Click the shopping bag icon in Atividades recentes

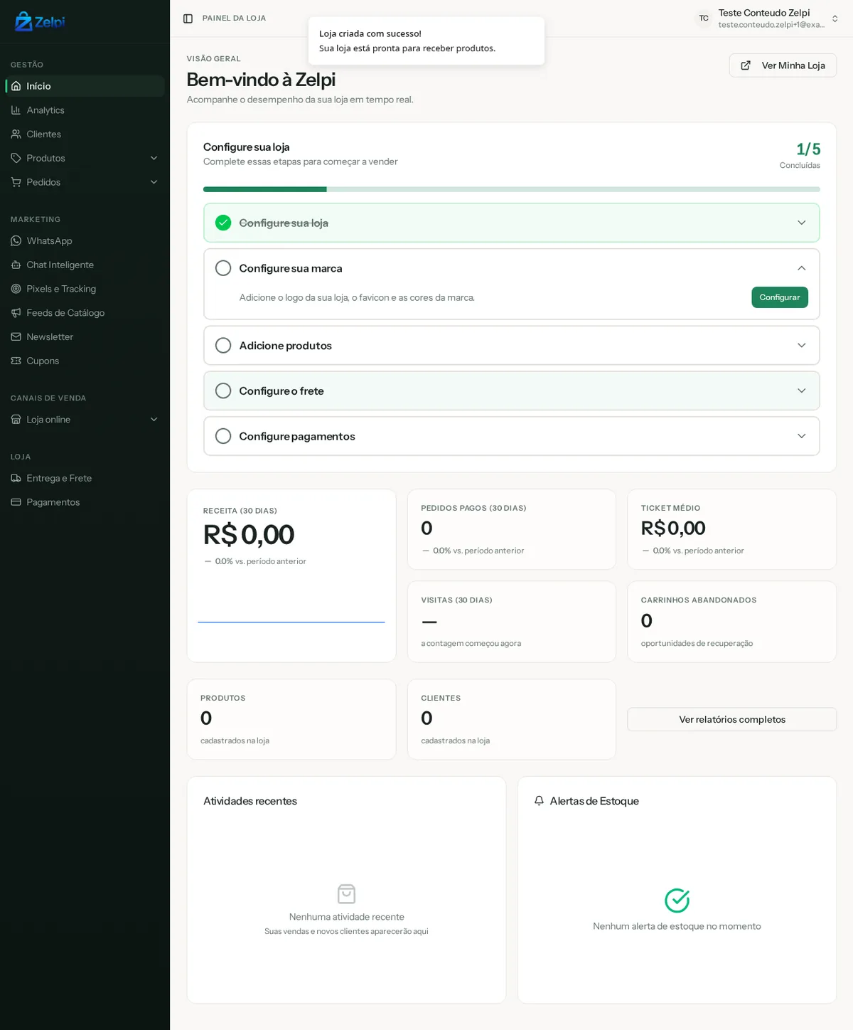pos(346,894)
